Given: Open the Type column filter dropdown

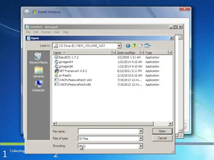Looking at the screenshot, I should pyautogui.click(x=170, y=53).
